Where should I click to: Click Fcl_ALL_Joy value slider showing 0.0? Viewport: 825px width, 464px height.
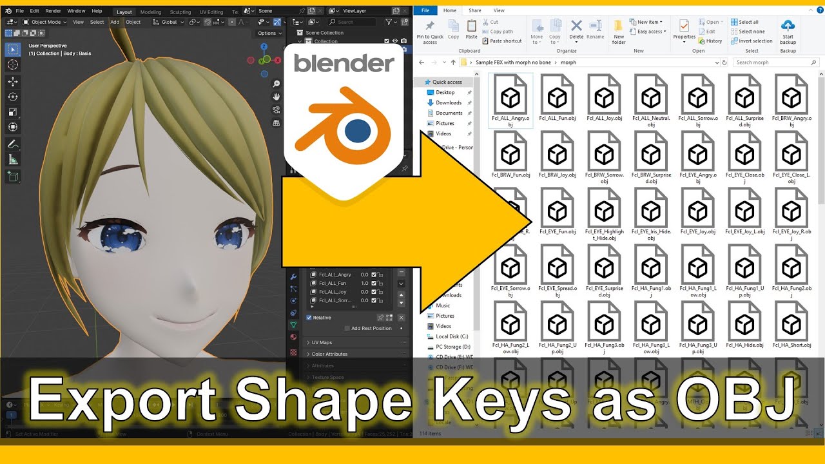[364, 292]
